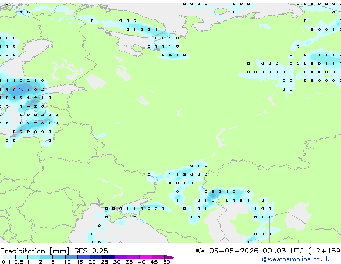Choose the 25–30 mm dark blue swatch

(x=108, y=257)
